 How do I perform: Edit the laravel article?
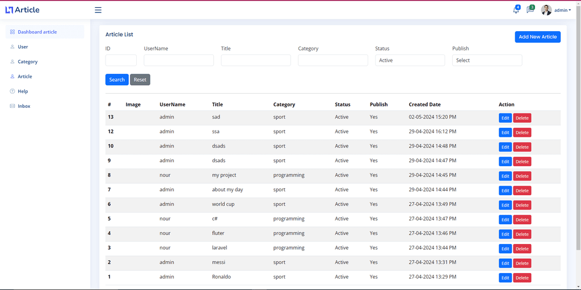[x=506, y=249]
